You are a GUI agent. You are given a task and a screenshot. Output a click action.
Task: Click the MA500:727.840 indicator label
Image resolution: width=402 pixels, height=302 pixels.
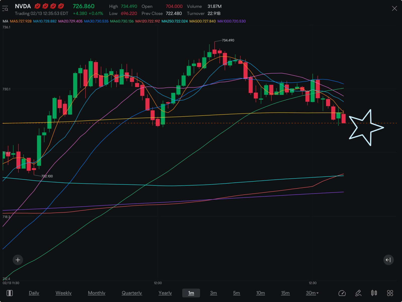[x=203, y=21]
